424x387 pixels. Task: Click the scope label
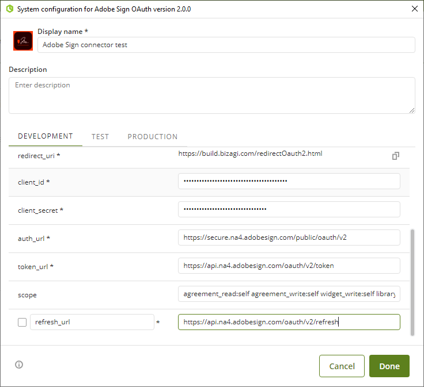27,295
